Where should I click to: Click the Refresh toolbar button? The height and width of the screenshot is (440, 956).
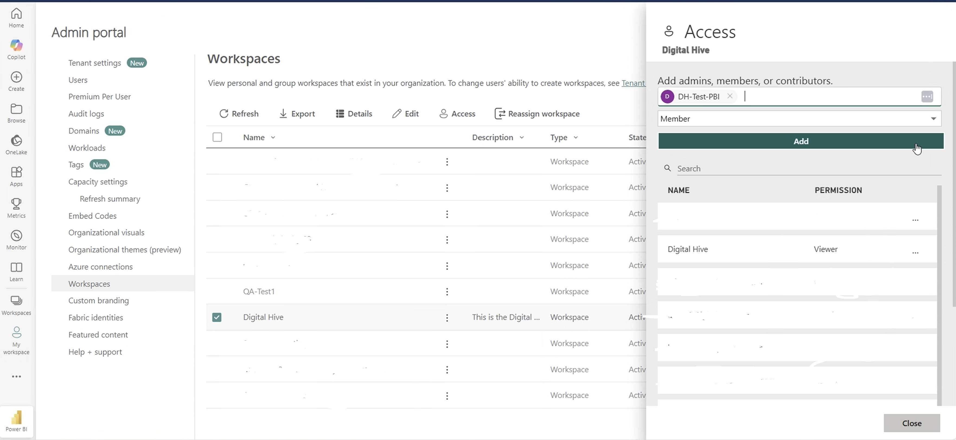pyautogui.click(x=239, y=114)
